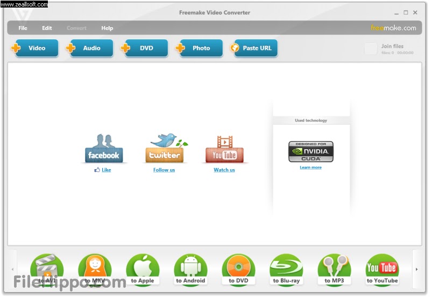Minimize the Freemake window

[396, 13]
